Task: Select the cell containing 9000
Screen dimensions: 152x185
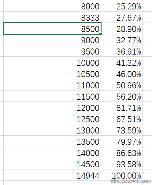Action: pyautogui.click(x=52, y=40)
